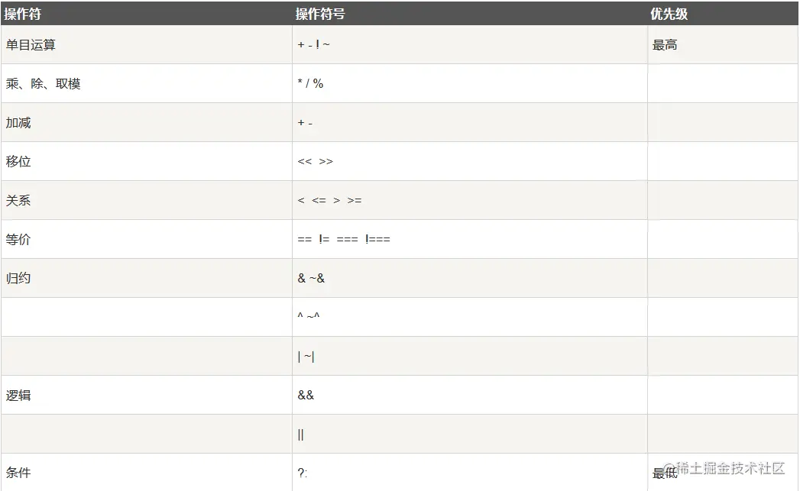Select the 单目运算 cell
The width and height of the screenshot is (800, 491).
pos(31,45)
